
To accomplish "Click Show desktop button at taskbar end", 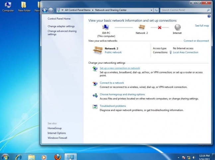I will (213, 157).
